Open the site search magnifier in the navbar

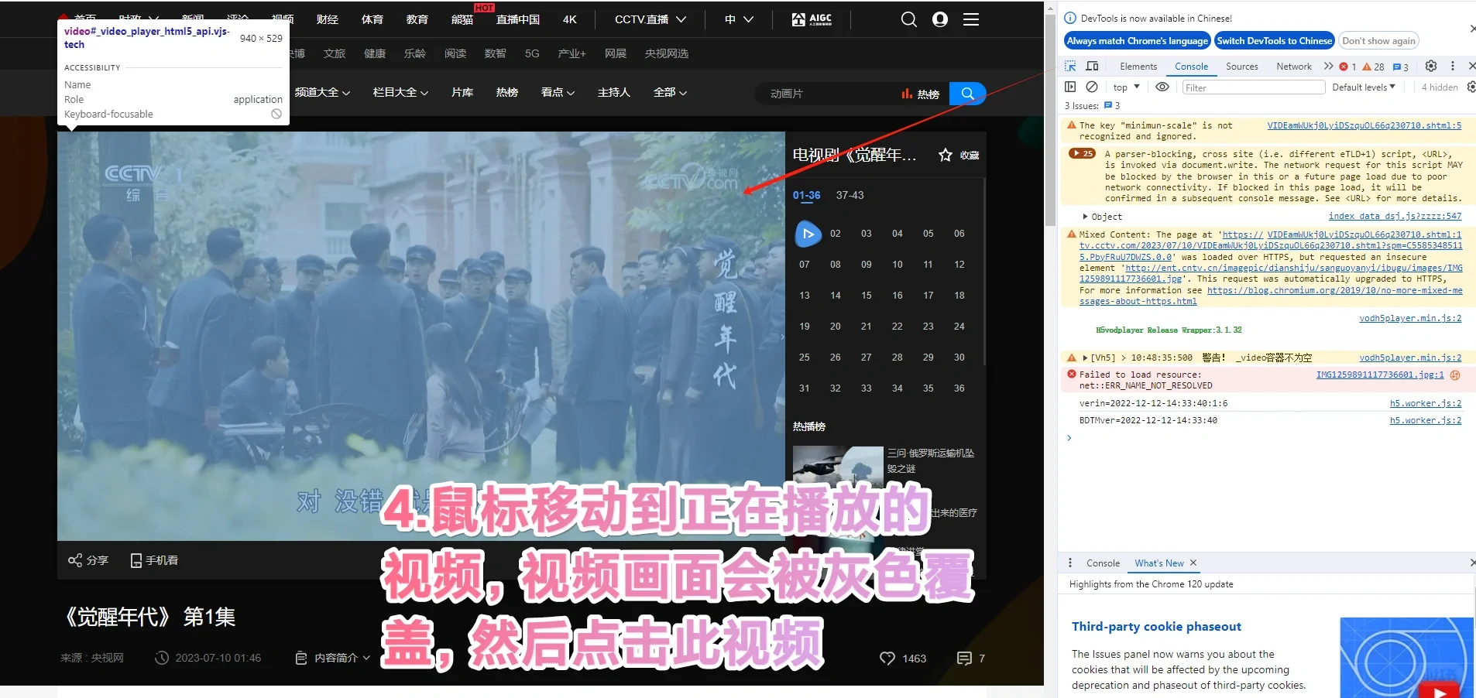(909, 19)
